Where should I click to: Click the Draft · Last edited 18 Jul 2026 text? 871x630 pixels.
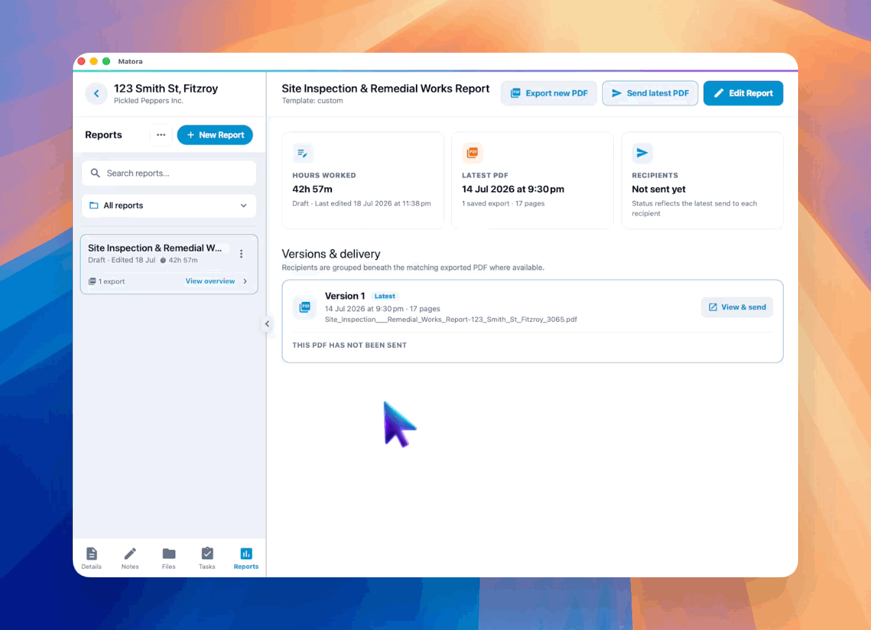362,204
